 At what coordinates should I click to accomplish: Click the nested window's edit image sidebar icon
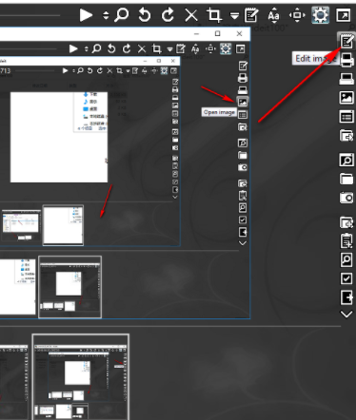point(243,66)
